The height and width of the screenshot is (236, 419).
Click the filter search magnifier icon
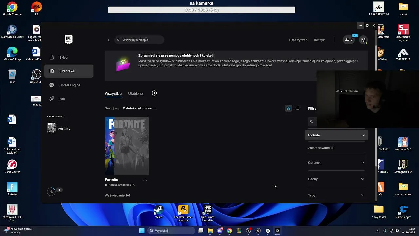click(311, 121)
